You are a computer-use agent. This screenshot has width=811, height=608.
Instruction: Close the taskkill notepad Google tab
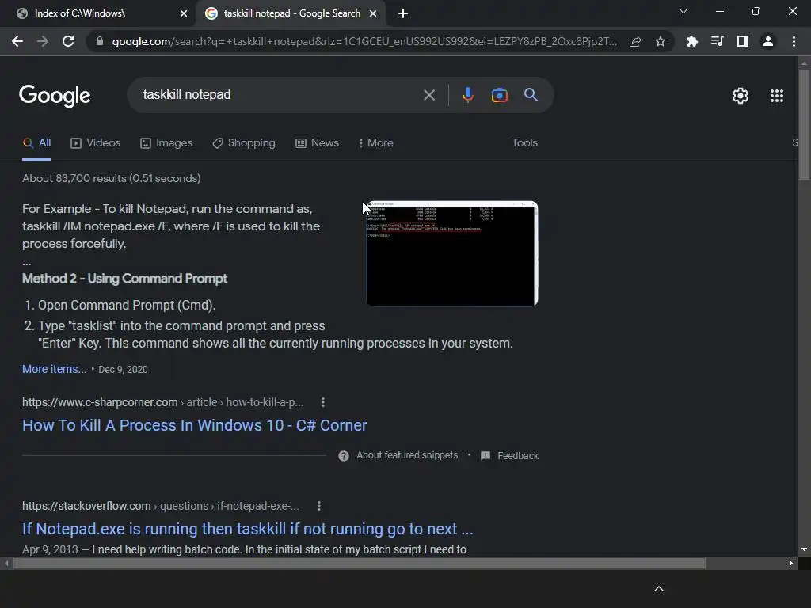point(373,13)
